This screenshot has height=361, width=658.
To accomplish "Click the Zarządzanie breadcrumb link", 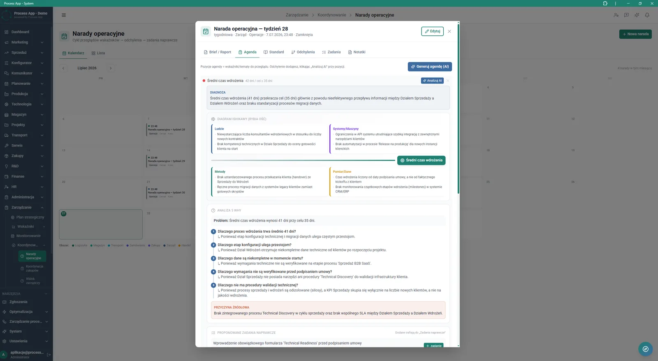I will click(297, 15).
